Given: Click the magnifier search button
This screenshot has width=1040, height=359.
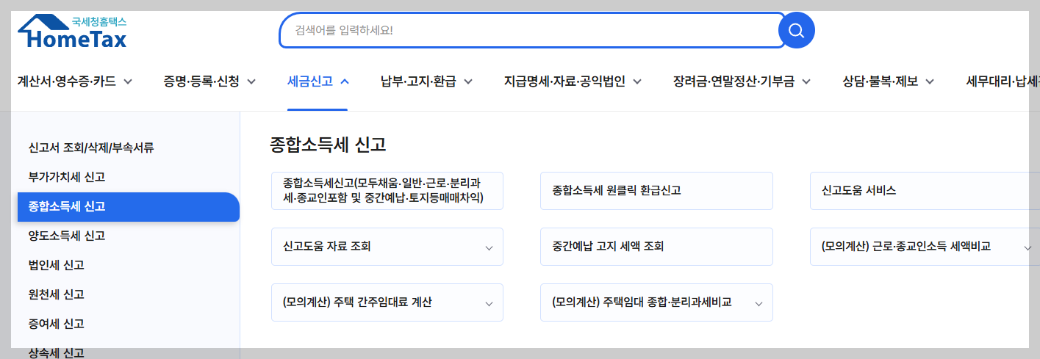Looking at the screenshot, I should [797, 30].
